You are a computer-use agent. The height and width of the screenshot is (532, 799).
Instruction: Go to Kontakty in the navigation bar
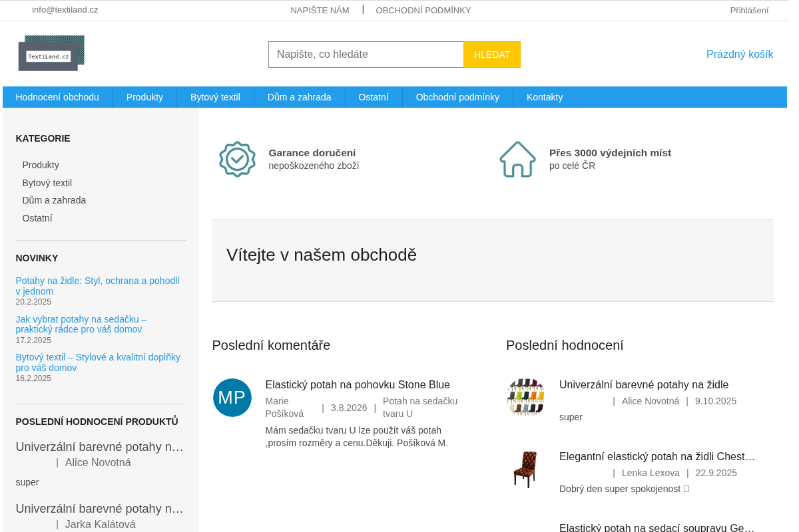pyautogui.click(x=545, y=97)
